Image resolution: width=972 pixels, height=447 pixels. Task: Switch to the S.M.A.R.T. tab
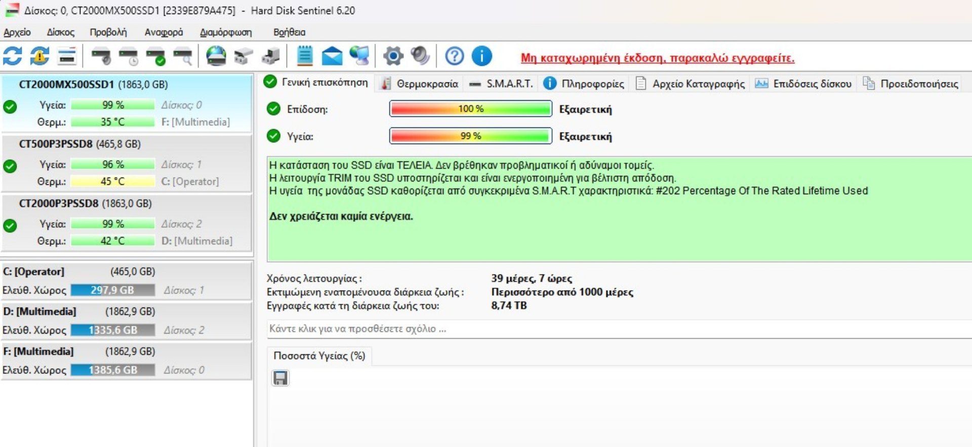[x=501, y=84]
